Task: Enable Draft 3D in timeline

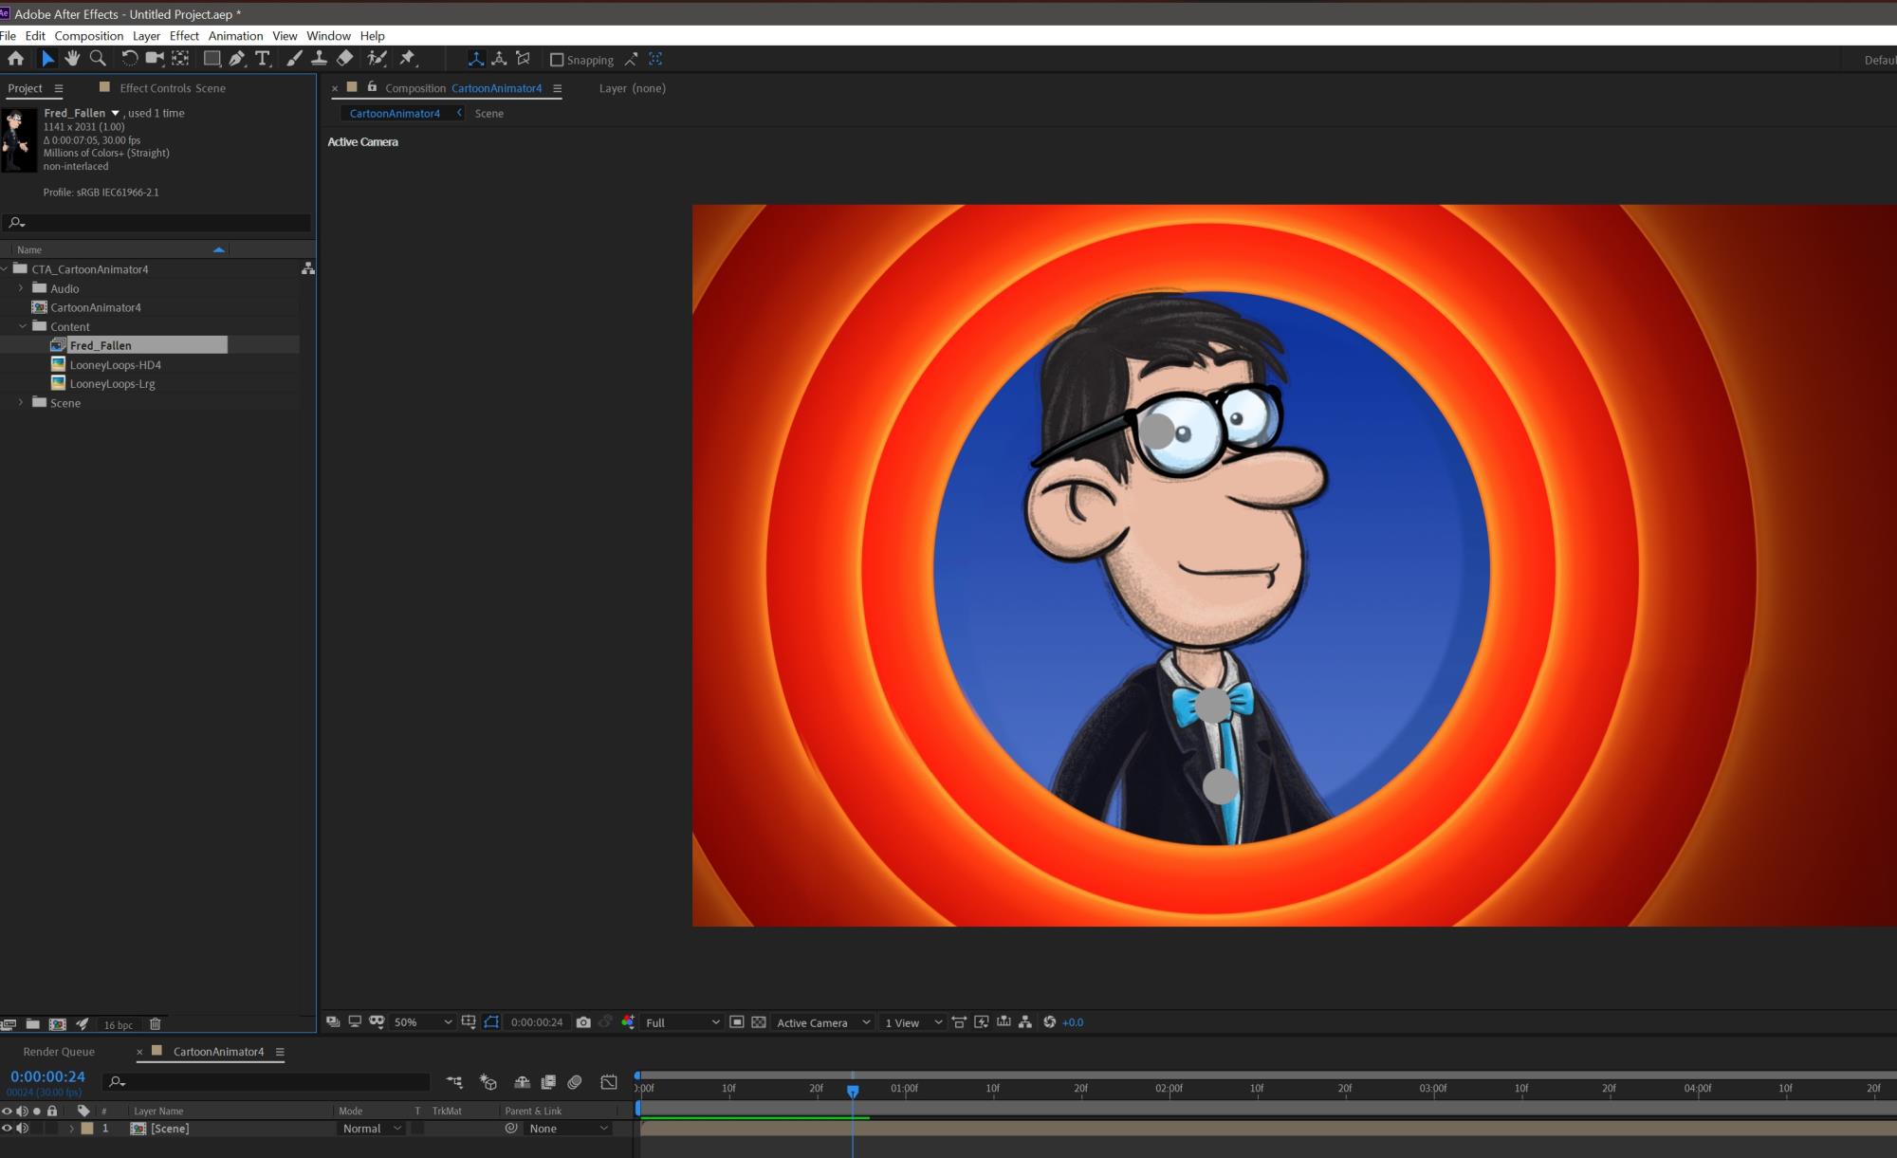Action: (488, 1082)
